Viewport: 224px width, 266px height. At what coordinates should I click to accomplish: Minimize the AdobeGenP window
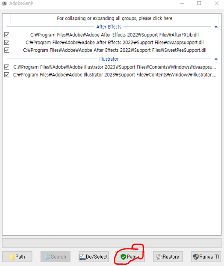[x=182, y=3]
